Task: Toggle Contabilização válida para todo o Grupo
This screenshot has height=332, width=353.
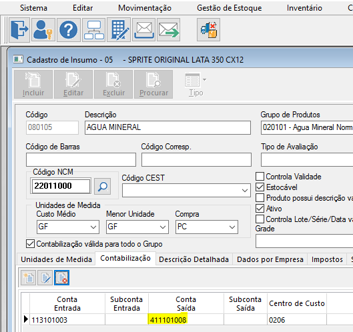Action: click(x=30, y=244)
